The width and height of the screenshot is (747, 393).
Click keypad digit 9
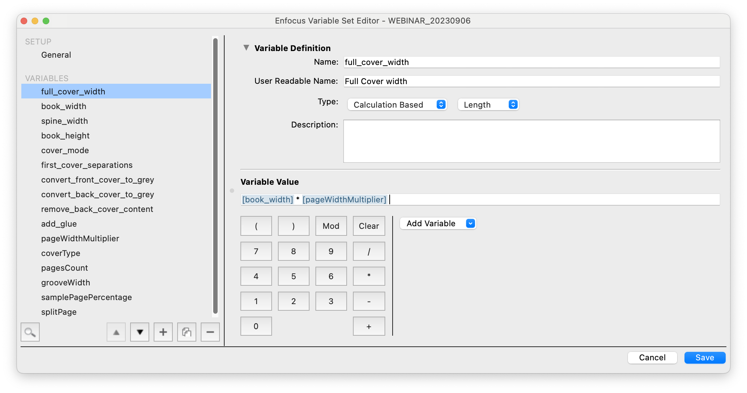[331, 251]
